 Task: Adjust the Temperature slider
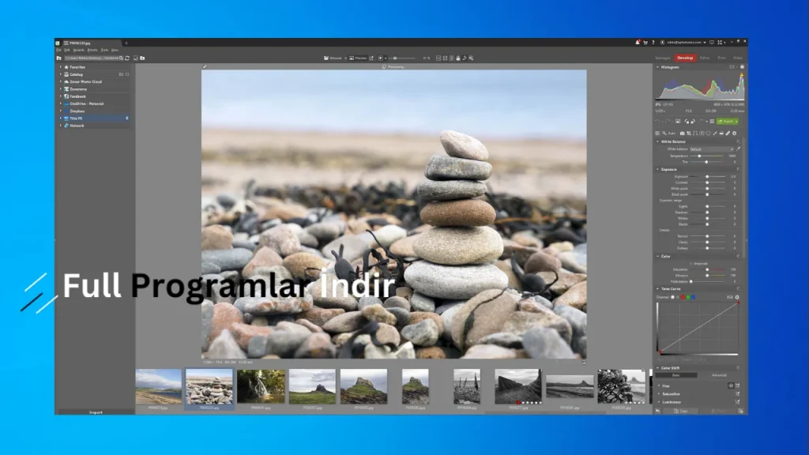[707, 156]
